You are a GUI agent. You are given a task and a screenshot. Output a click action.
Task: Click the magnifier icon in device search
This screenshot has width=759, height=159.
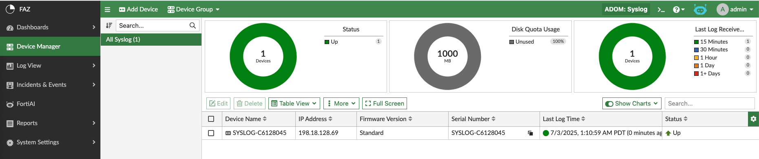click(x=193, y=25)
